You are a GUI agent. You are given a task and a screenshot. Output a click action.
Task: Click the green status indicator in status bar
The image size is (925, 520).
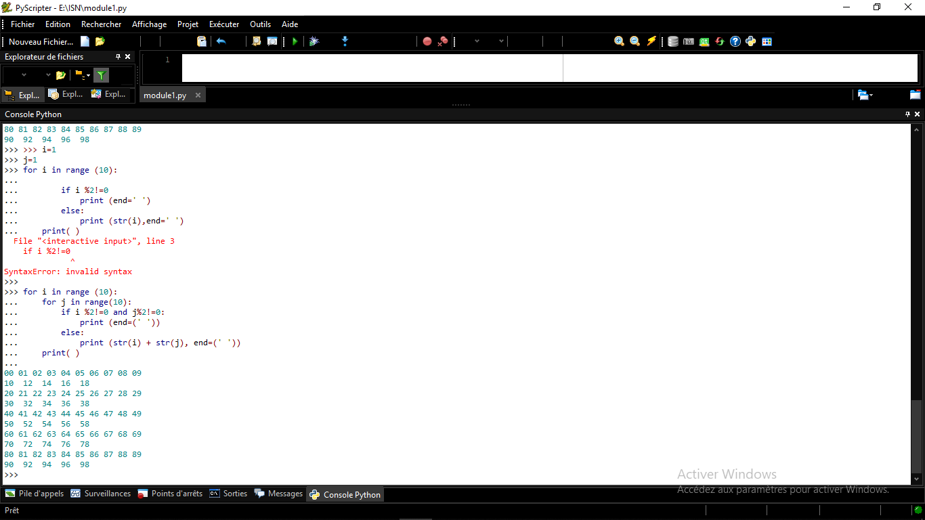click(918, 510)
